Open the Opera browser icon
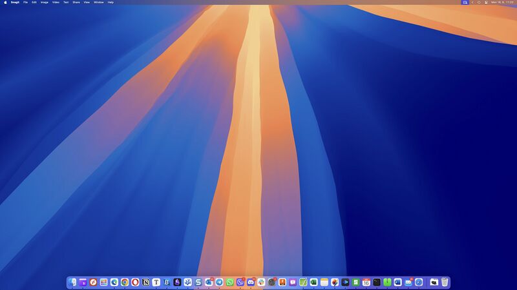Viewport: 517px width, 290px height. point(135,282)
